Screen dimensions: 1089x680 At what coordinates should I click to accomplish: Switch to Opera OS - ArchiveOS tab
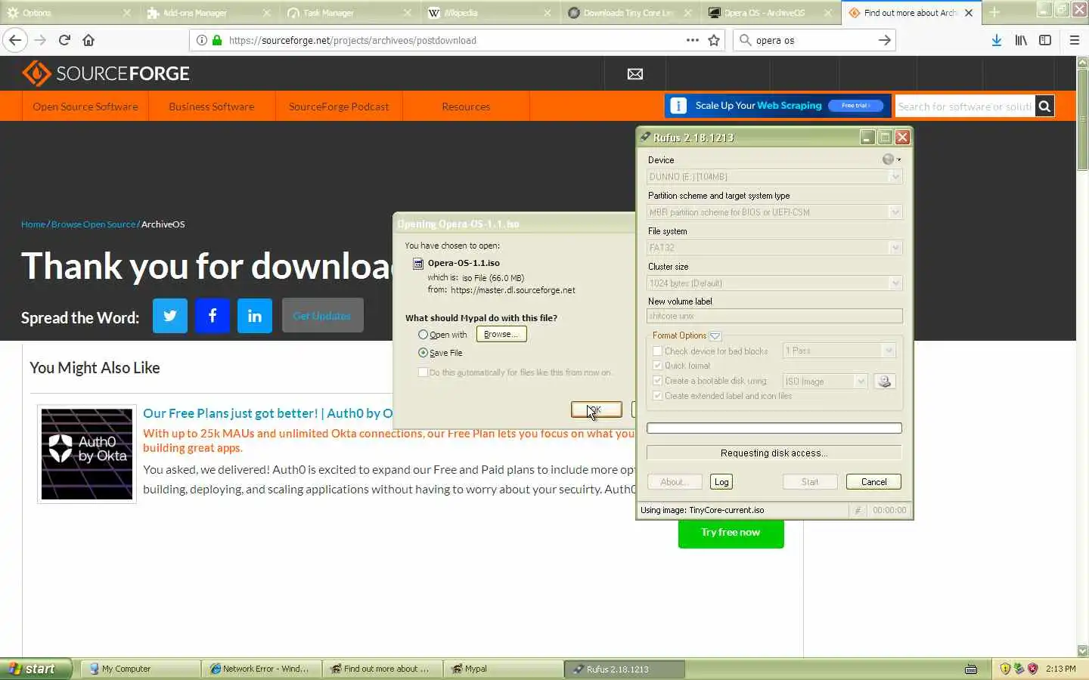click(x=771, y=12)
